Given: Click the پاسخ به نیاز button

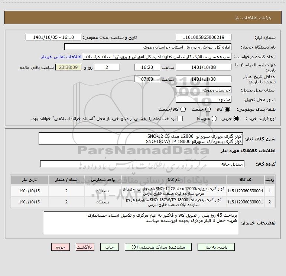Looking at the screenshot, I should click(x=216, y=247).
